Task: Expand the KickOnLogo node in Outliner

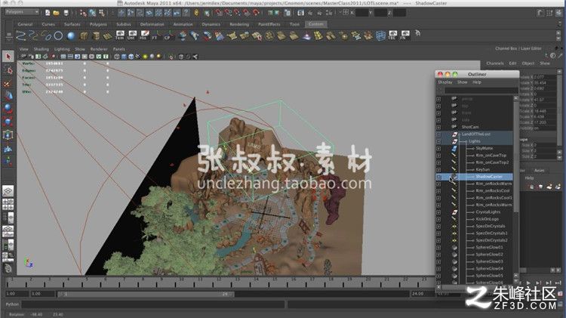Action: coord(438,219)
